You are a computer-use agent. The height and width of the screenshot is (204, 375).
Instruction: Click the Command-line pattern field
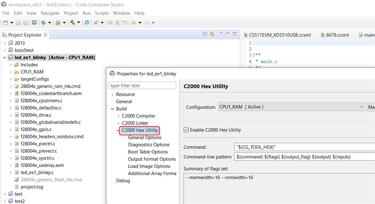(304, 157)
